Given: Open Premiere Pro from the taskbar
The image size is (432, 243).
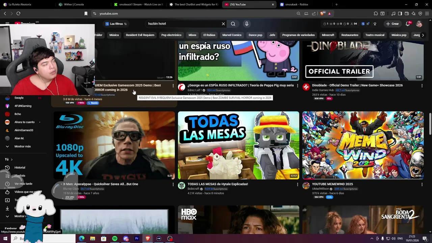Looking at the screenshot, I should click(x=137, y=239).
